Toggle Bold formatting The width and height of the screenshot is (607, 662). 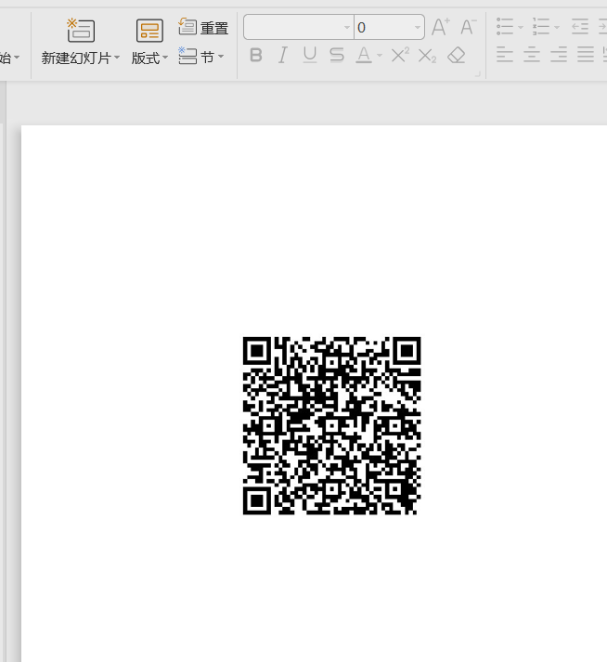coord(256,56)
